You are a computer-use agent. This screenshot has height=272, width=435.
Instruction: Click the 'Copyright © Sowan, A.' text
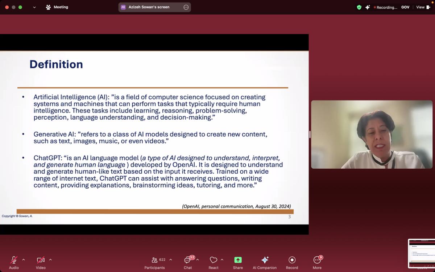17,216
